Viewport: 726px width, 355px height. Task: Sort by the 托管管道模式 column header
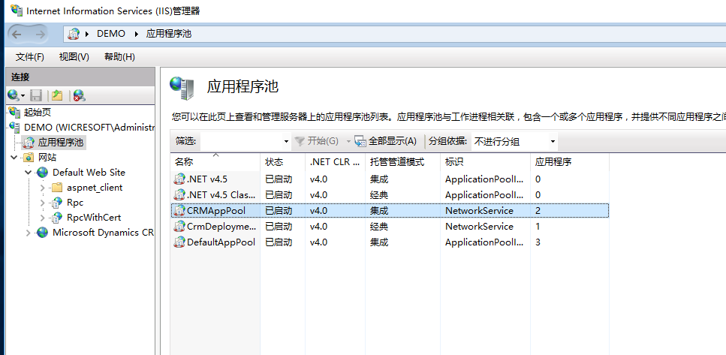(403, 162)
